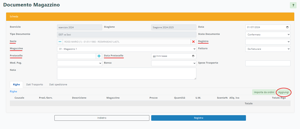Open the Magazzino dropdown list
Viewport: 300px width, 129px height.
pyautogui.click(x=126, y=49)
